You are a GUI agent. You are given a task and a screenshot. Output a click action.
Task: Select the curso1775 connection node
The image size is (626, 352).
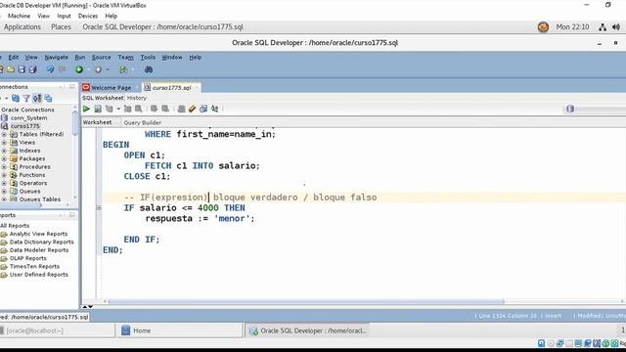click(24, 126)
